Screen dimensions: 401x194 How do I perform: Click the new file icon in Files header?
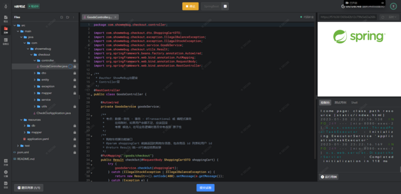click(62, 18)
